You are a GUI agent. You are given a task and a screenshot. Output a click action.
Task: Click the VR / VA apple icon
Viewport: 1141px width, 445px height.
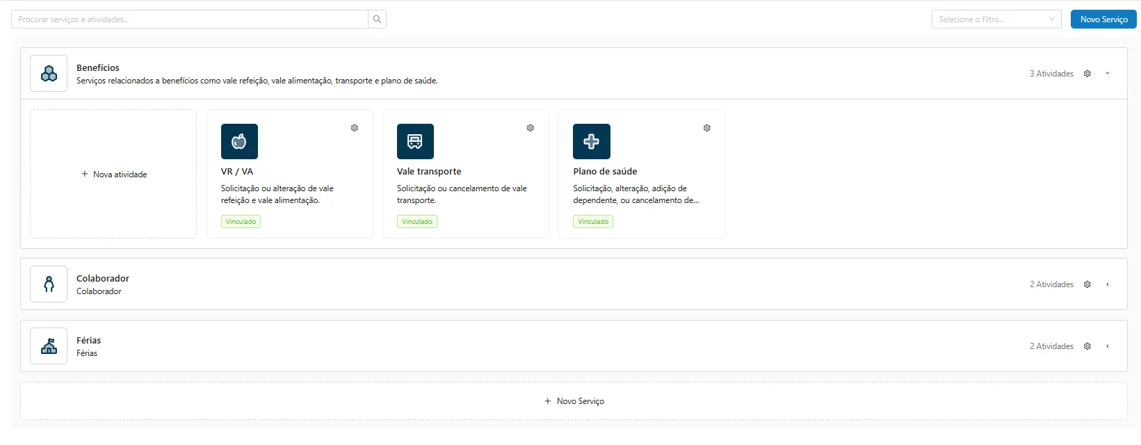[239, 142]
